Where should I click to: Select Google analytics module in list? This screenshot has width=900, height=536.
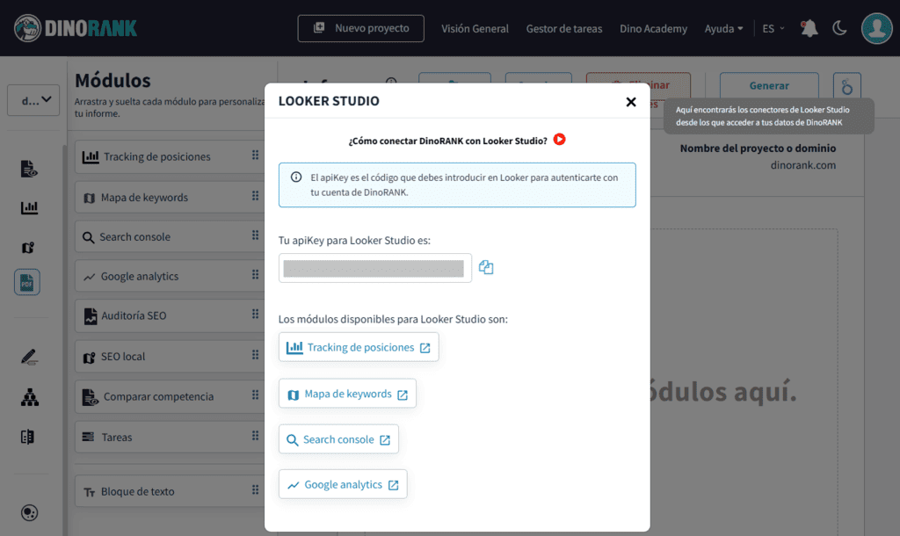click(170, 276)
